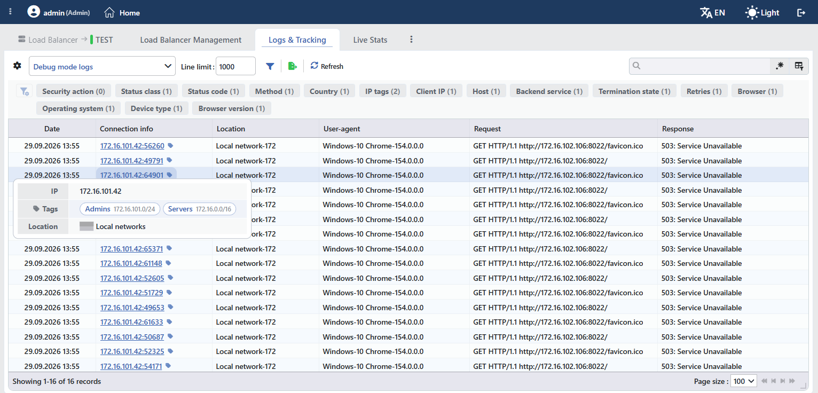The height and width of the screenshot is (393, 818).
Task: Open more tabs via the vertical dots
Action: pyautogui.click(x=411, y=40)
